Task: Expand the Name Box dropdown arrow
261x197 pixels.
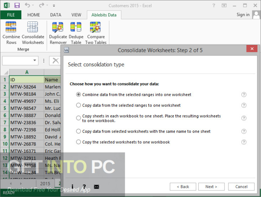Action: (x=35, y=60)
